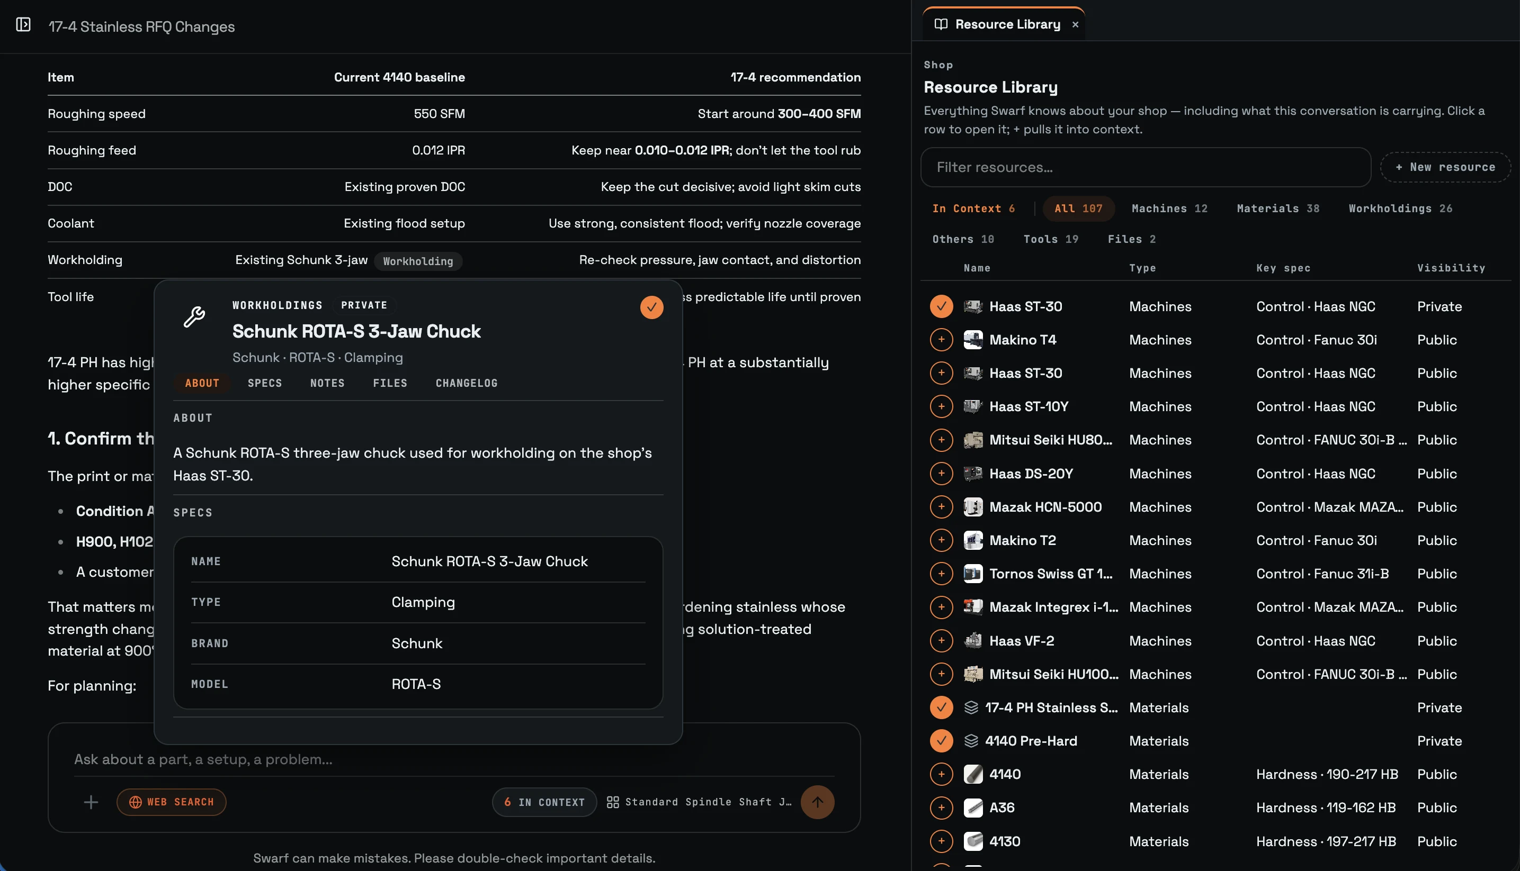Click the thumbnail of the 190-217 HB 4140 row
1520x871 pixels.
(973, 775)
